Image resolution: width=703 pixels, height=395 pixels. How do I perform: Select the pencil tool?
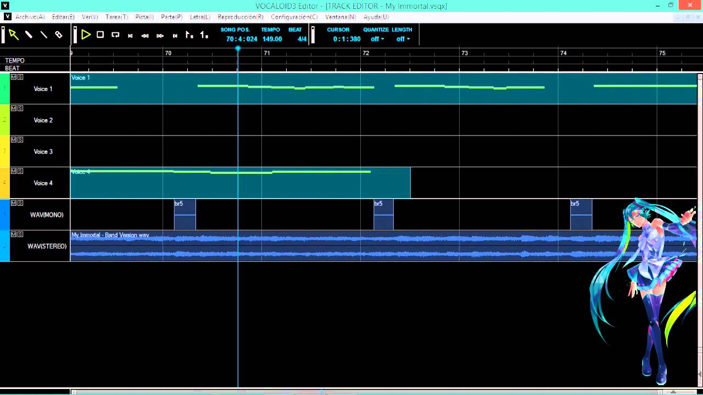click(29, 35)
